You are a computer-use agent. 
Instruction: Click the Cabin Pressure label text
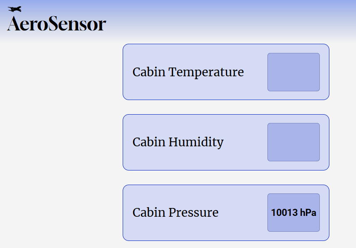tap(175, 213)
